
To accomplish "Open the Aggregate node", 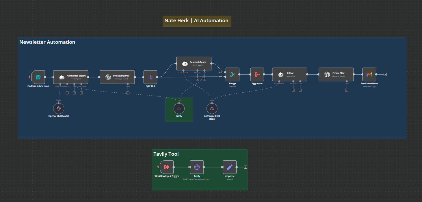I will (257, 75).
